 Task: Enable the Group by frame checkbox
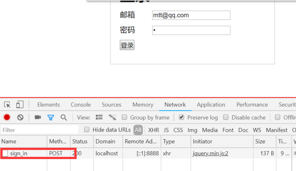click(125, 117)
